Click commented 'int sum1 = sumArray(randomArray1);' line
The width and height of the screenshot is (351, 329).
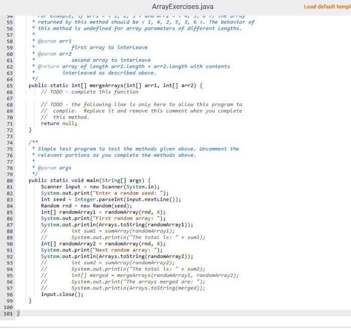point(108,231)
